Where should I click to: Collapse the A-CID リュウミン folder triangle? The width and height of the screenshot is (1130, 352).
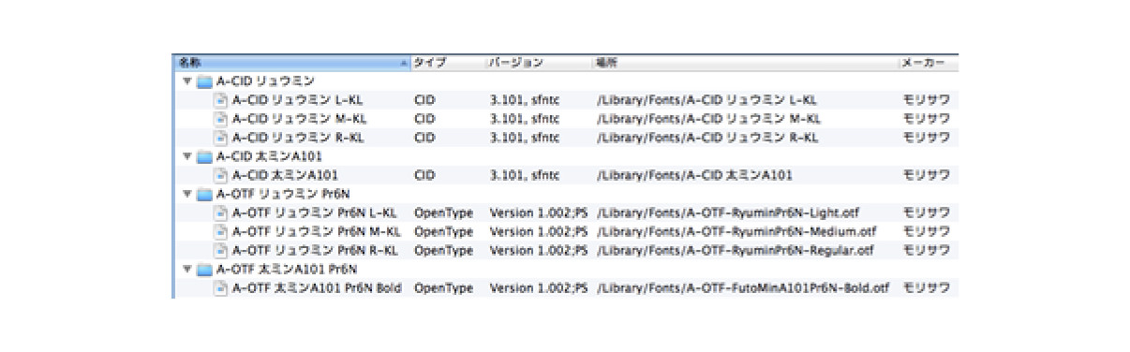click(187, 81)
